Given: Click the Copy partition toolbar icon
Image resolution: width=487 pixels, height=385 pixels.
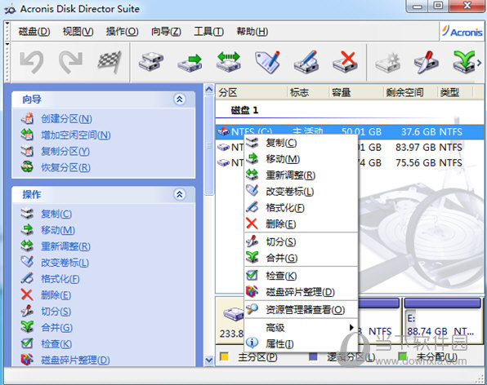Looking at the screenshot, I should 151,62.
